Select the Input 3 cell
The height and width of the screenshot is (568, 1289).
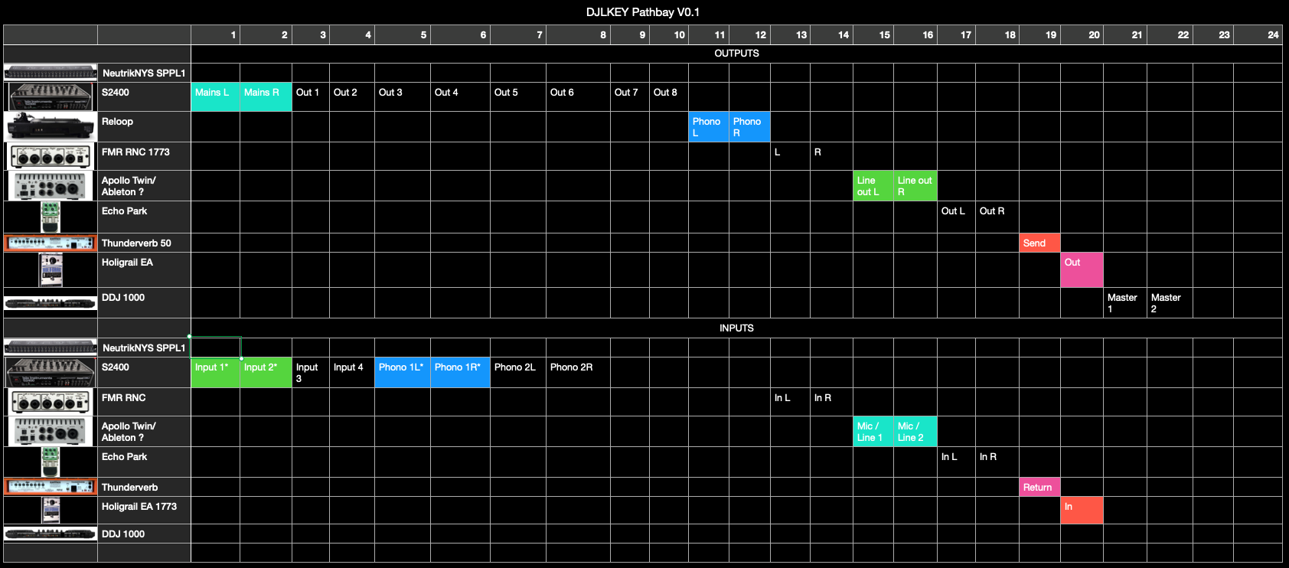pos(311,373)
